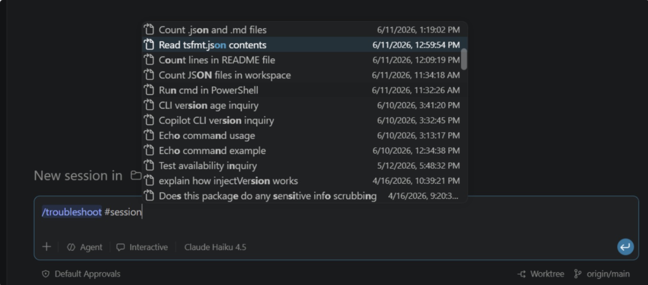Click session icon beside 'Count .json and .md files'
The height and width of the screenshot is (285, 648).
[x=149, y=29]
